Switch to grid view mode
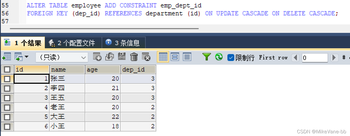Viewport: 350px width, 136px height. click(x=163, y=57)
